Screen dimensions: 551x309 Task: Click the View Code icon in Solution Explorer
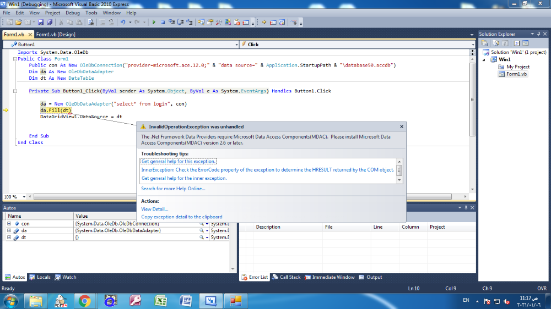click(517, 43)
